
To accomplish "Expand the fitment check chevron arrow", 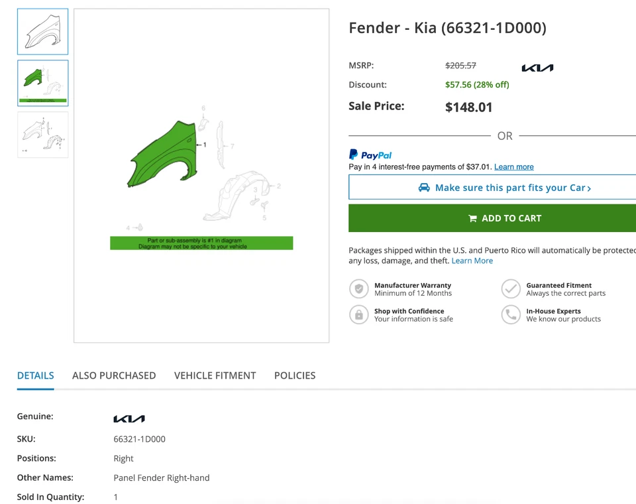I will (x=589, y=188).
